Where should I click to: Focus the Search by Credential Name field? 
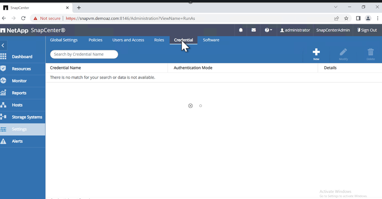[x=84, y=54]
